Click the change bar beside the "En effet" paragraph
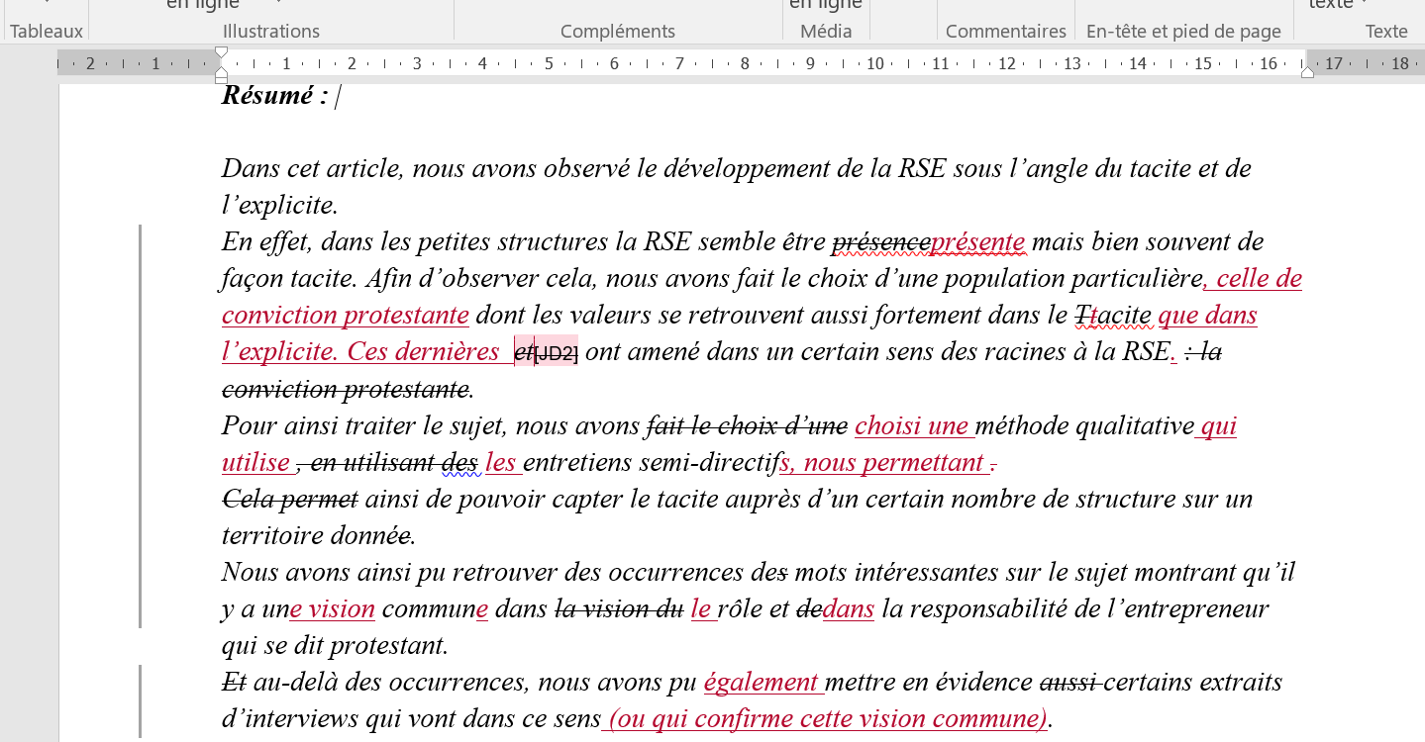Image resolution: width=1425 pixels, height=742 pixels. [x=141, y=425]
